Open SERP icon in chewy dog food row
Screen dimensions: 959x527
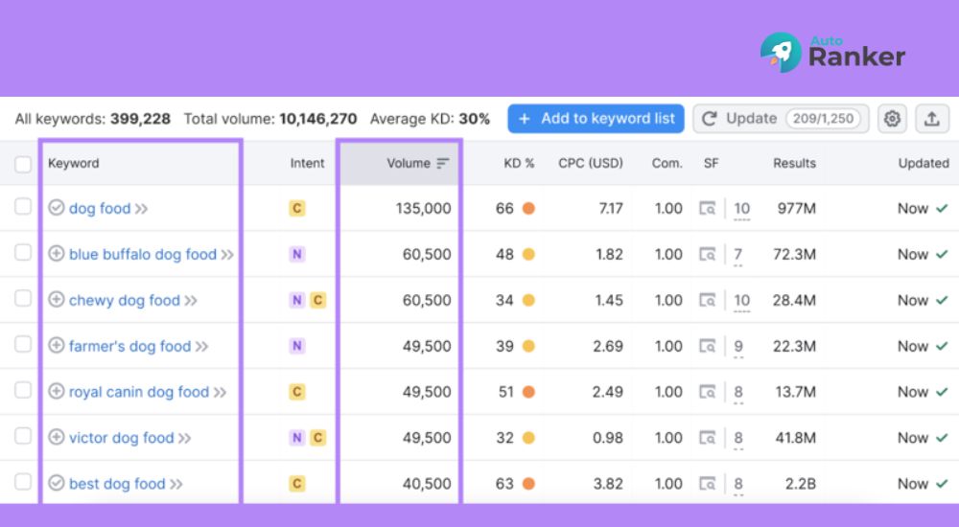point(708,300)
